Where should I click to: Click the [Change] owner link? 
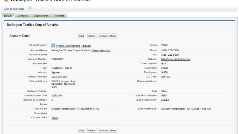(x=86, y=46)
